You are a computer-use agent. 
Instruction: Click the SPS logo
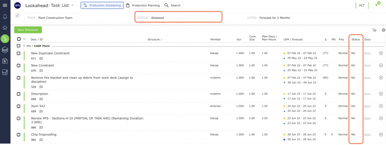pyautogui.click(x=18, y=5)
